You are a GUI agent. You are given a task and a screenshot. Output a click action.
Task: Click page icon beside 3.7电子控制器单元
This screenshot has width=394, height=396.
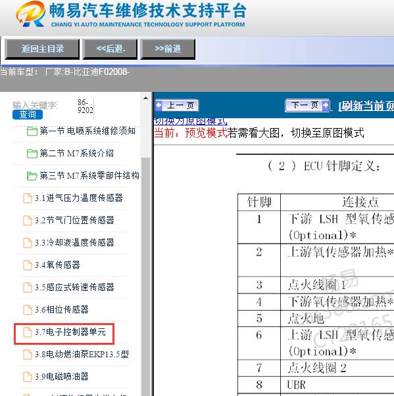pos(28,332)
